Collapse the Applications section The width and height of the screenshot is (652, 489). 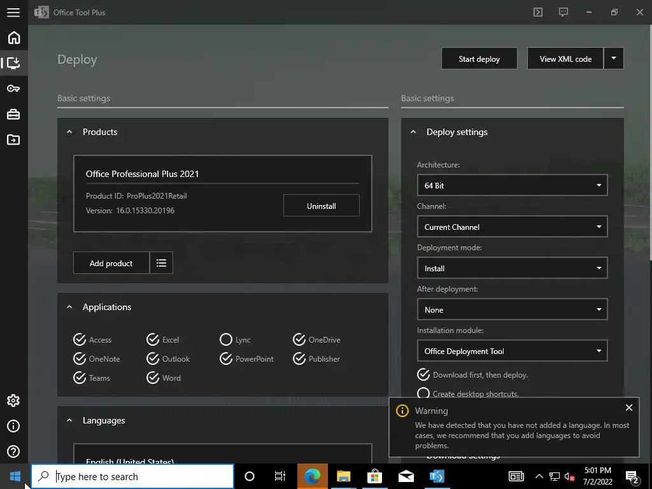[x=69, y=307]
